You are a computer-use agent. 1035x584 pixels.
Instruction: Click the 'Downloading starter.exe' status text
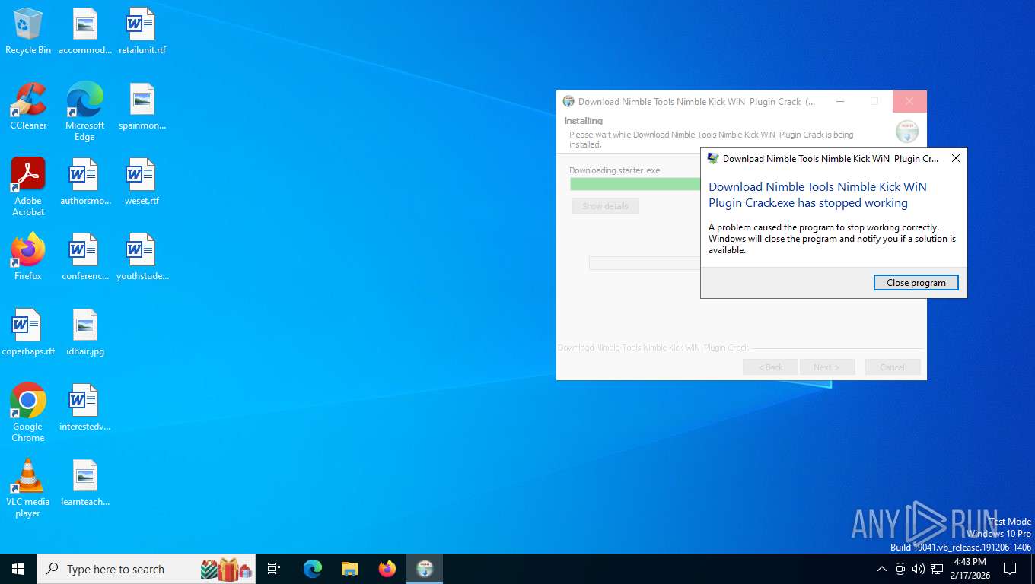pos(615,170)
